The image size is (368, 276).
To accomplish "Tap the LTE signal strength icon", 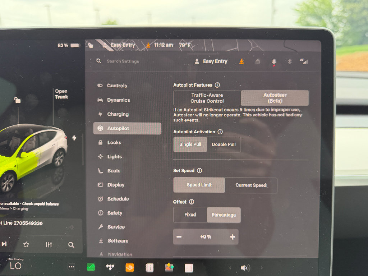I will click(304, 61).
